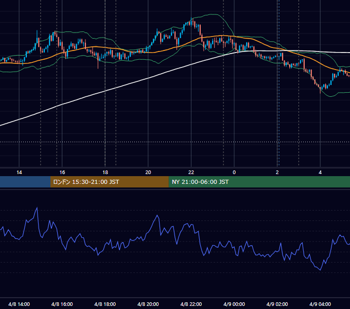The image size is (350, 309).
Task: Click hour label 16 on price chart axis
Action: coord(62,173)
